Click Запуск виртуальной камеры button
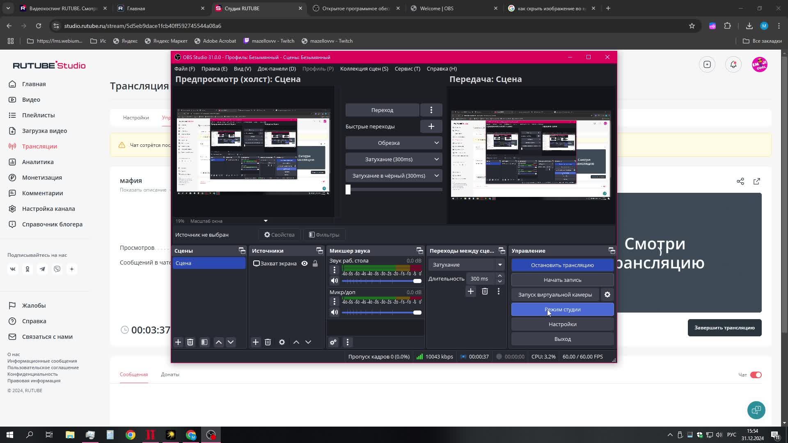Image resolution: width=788 pixels, height=443 pixels. tap(555, 295)
